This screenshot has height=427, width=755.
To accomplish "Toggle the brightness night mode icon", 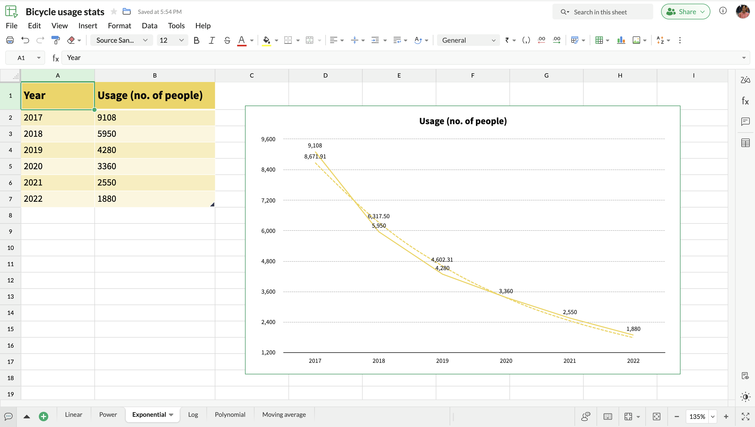I will point(745,397).
